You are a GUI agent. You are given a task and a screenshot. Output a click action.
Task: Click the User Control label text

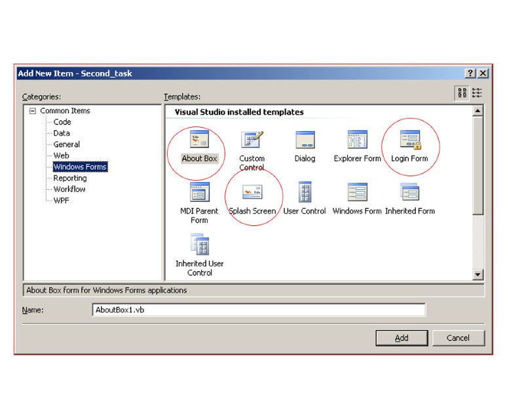tap(305, 211)
